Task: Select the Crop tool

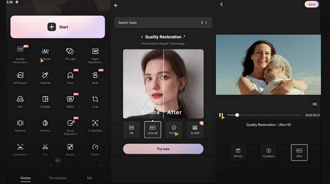Action: (x=95, y=101)
